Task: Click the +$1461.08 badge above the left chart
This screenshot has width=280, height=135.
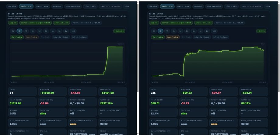Action: pos(119,31)
